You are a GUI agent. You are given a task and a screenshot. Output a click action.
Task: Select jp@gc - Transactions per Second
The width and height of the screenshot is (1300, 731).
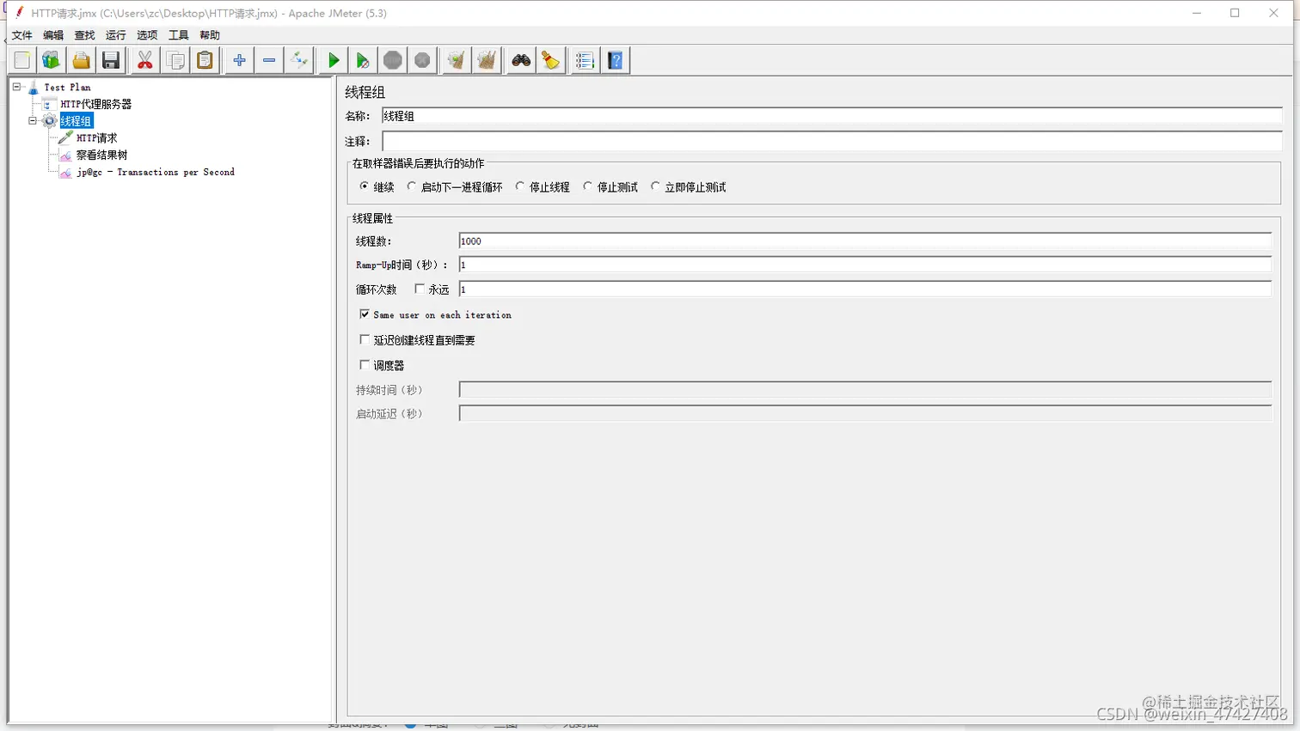point(156,172)
